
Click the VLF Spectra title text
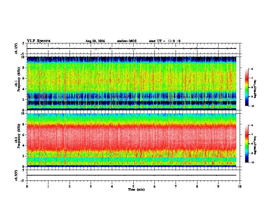pos(39,41)
